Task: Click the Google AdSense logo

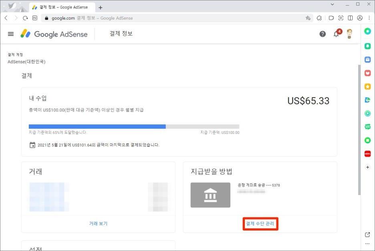Action: 54,34
